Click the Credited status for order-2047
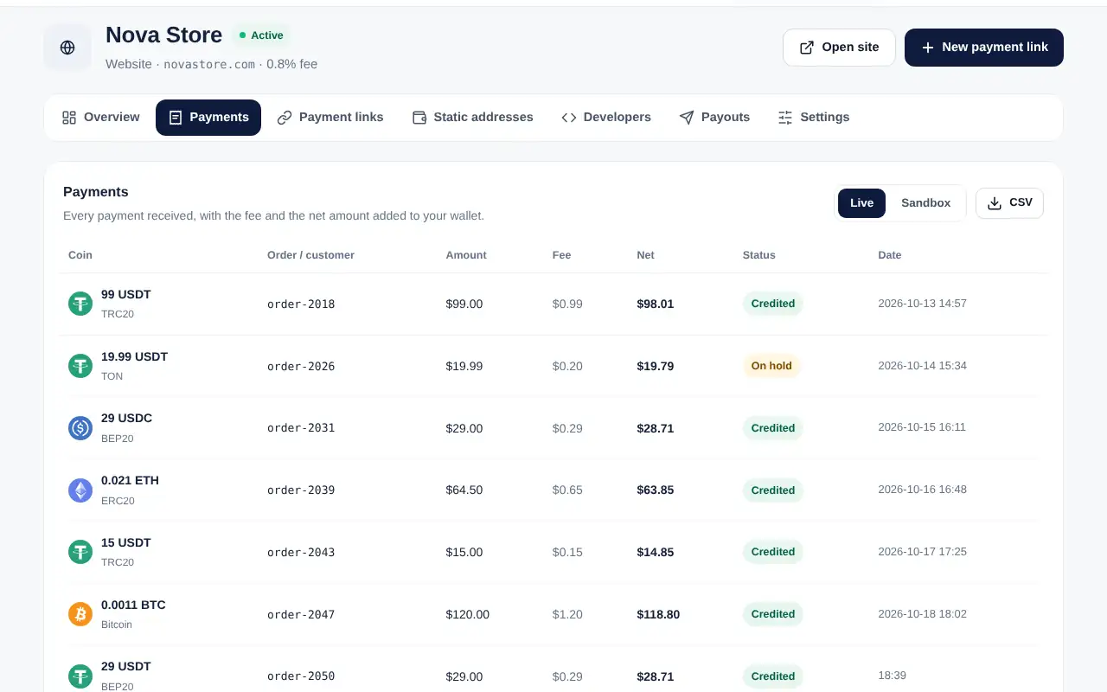Image resolution: width=1107 pixels, height=692 pixels. (x=772, y=614)
